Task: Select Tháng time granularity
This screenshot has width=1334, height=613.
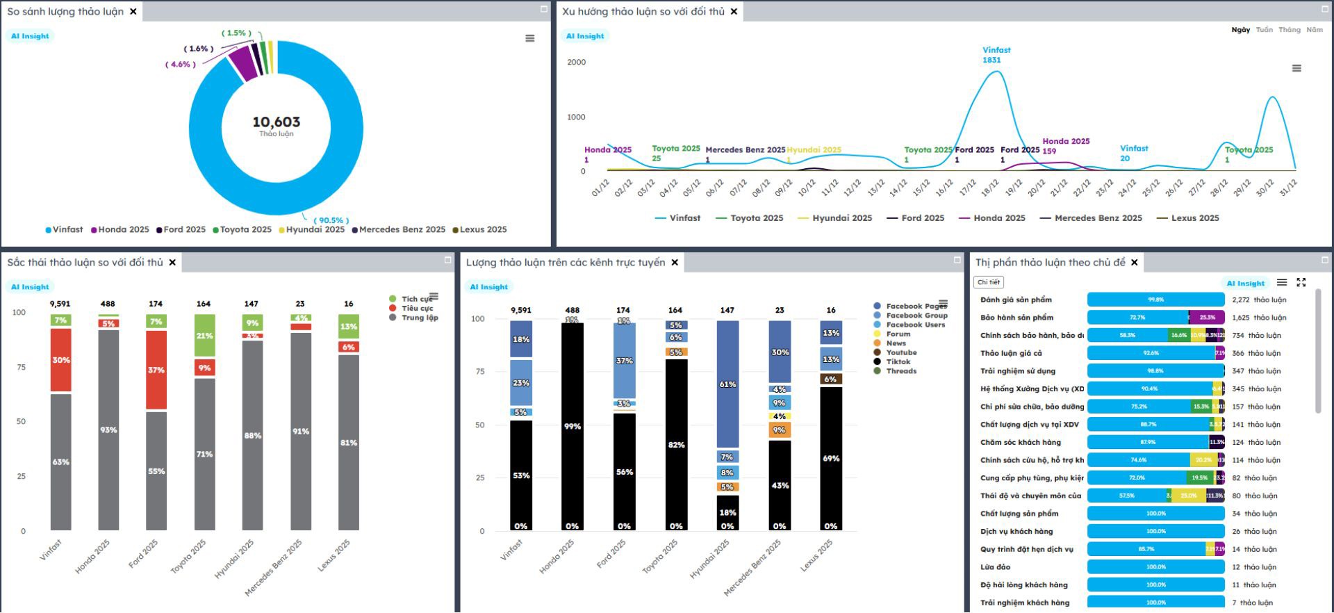Action: [1290, 30]
